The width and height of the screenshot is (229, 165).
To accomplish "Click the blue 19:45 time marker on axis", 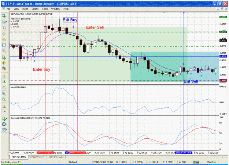I will [x=184, y=153].
